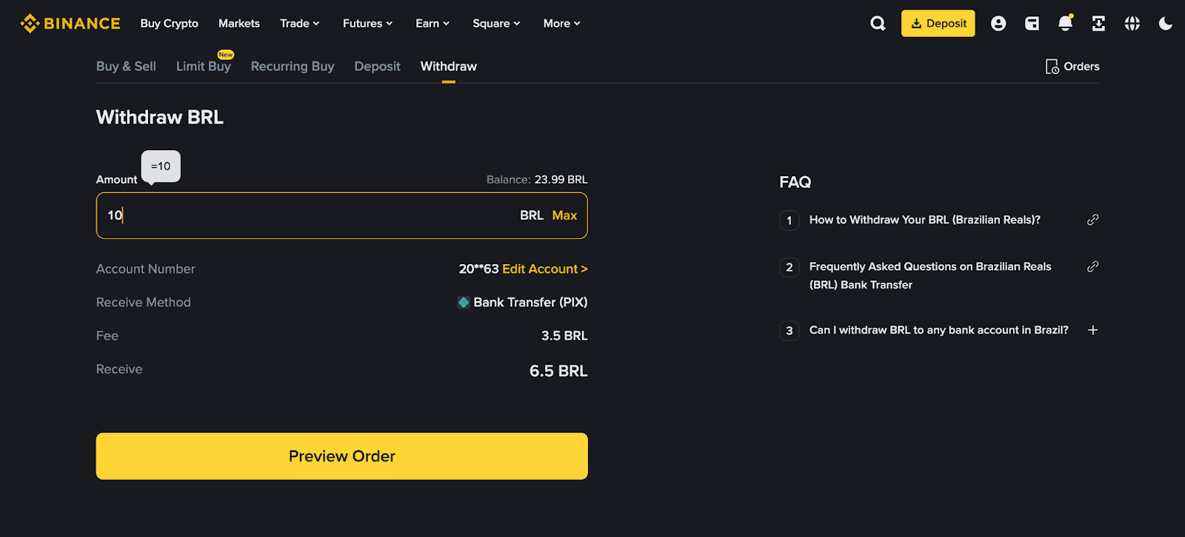Open the user profile icon
The height and width of the screenshot is (537, 1185).
point(998,24)
